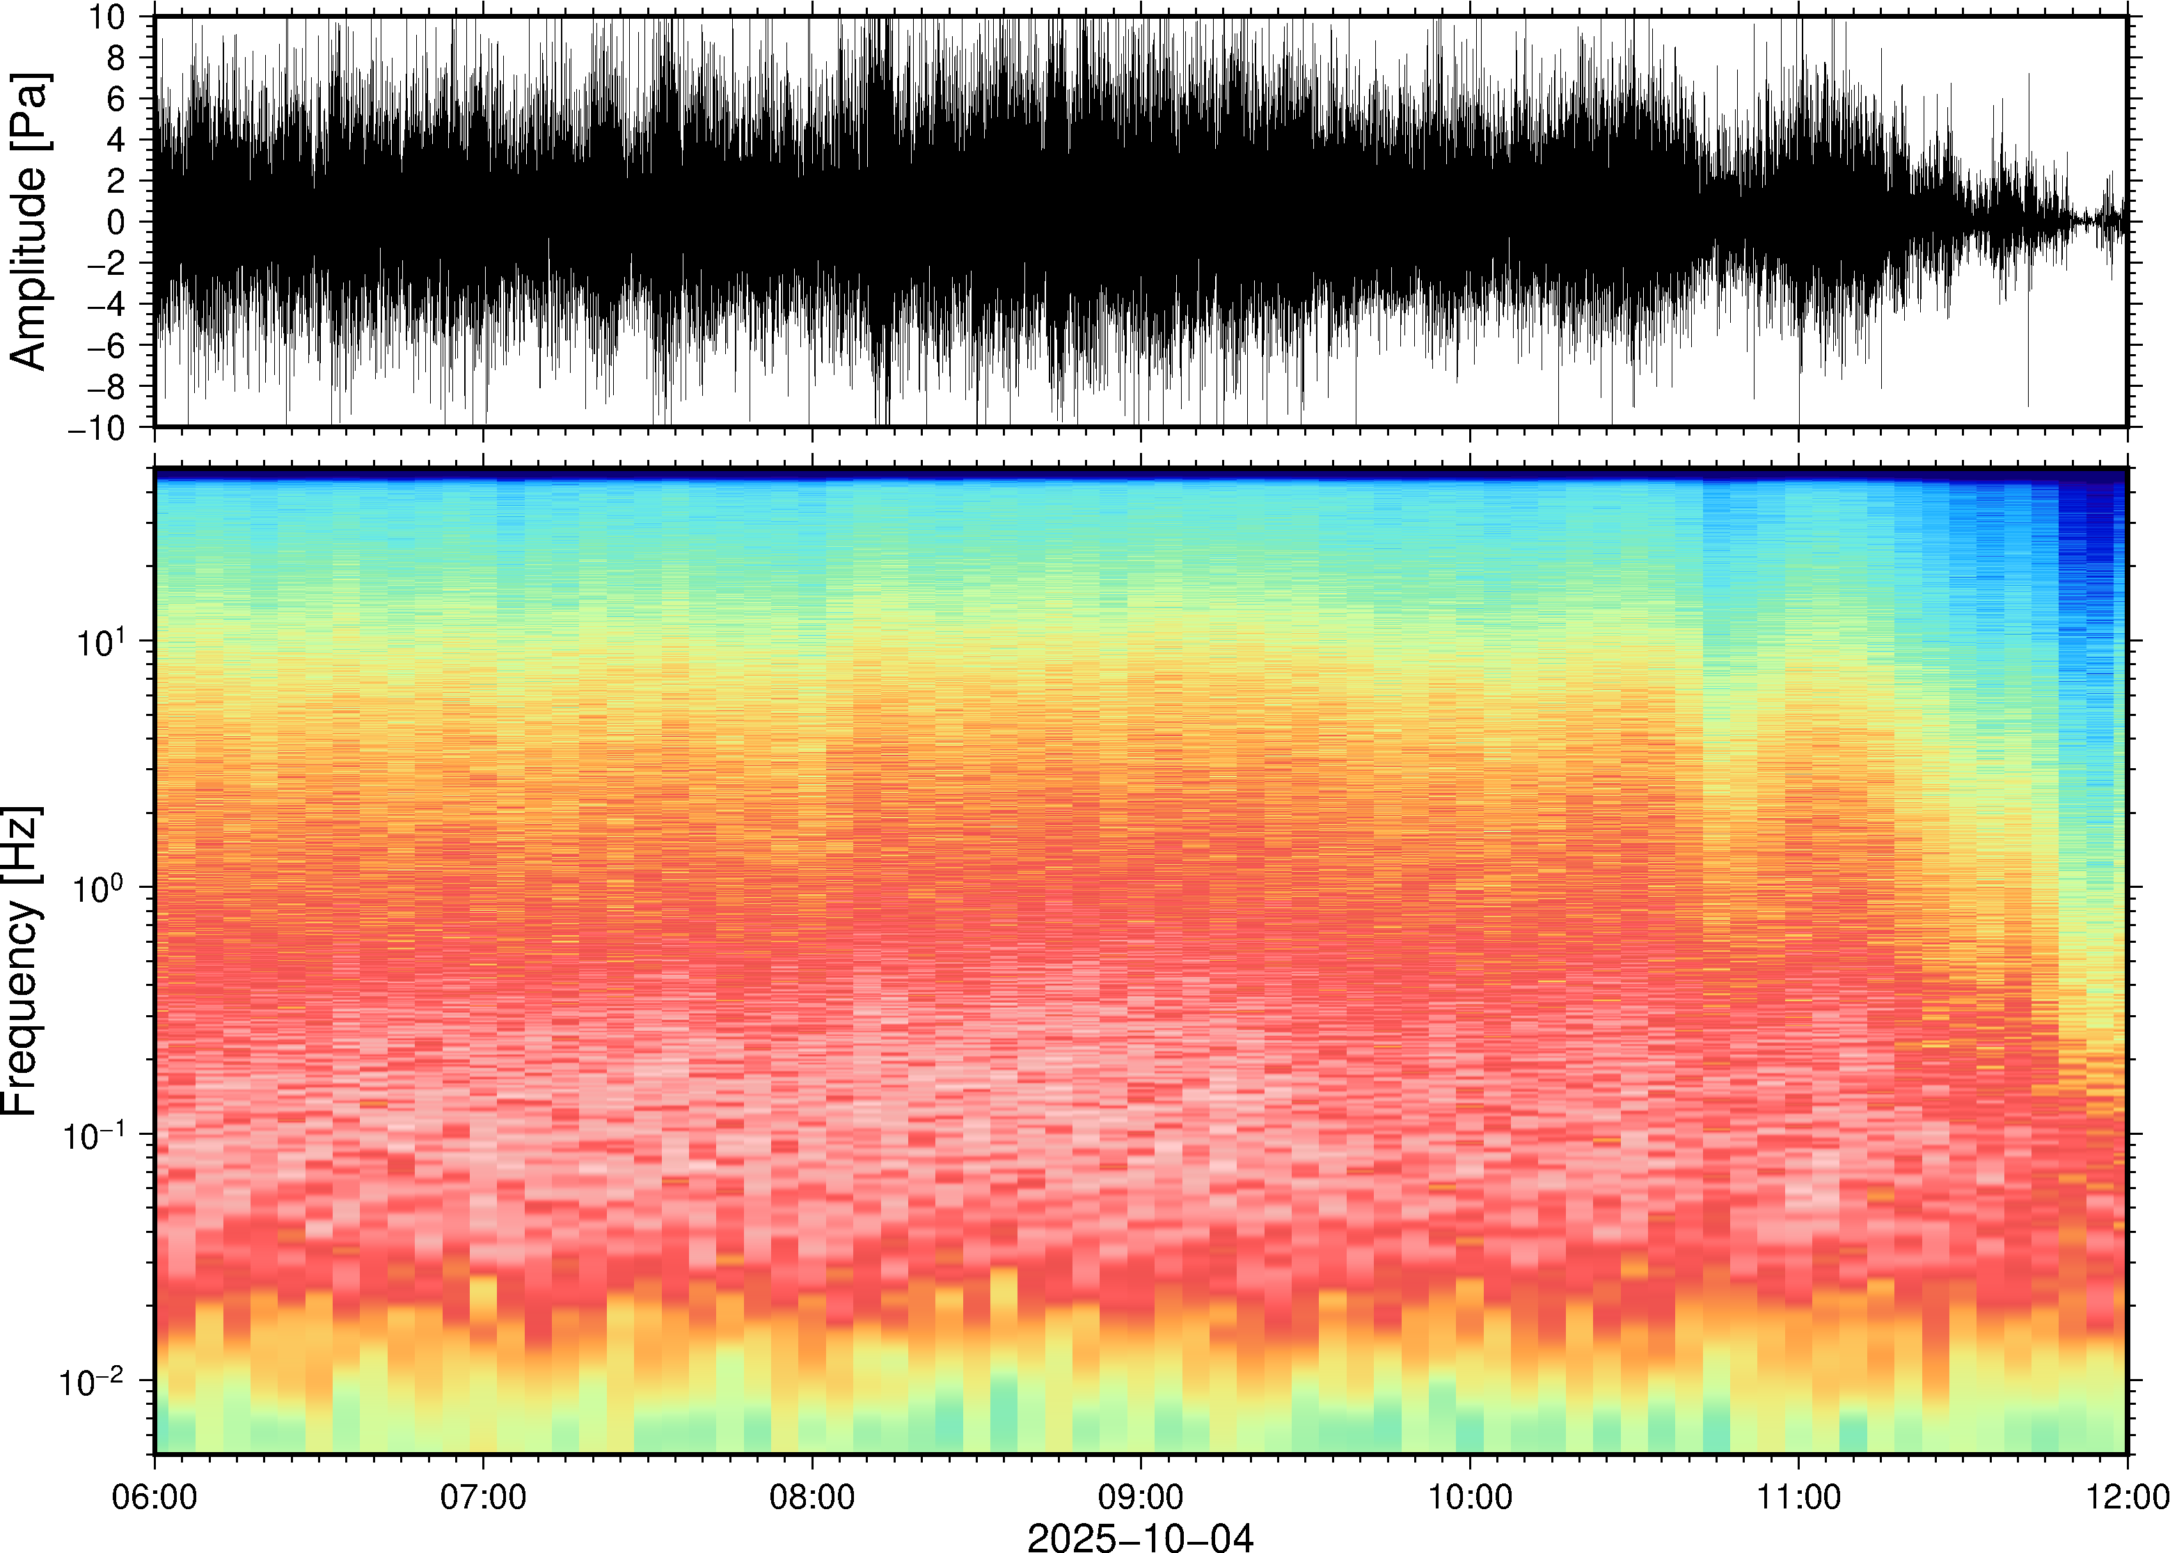Click the 6 tick on amplitude axis
The width and height of the screenshot is (2170, 1553).
117,99
